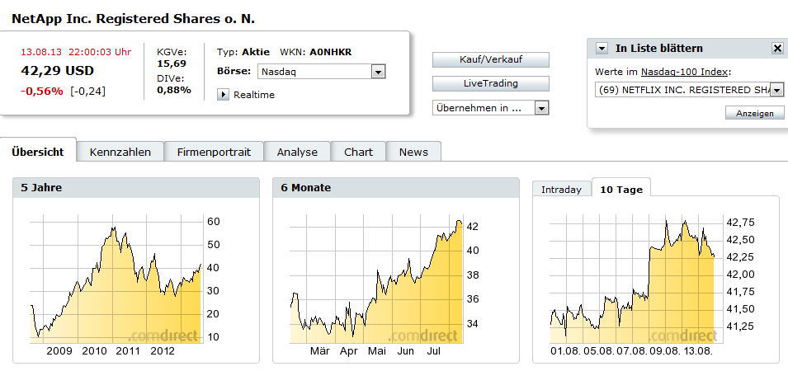Switch to the Kennzahlen tab

pyautogui.click(x=120, y=152)
